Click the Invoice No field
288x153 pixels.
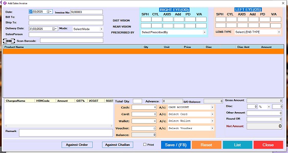click(x=86, y=12)
